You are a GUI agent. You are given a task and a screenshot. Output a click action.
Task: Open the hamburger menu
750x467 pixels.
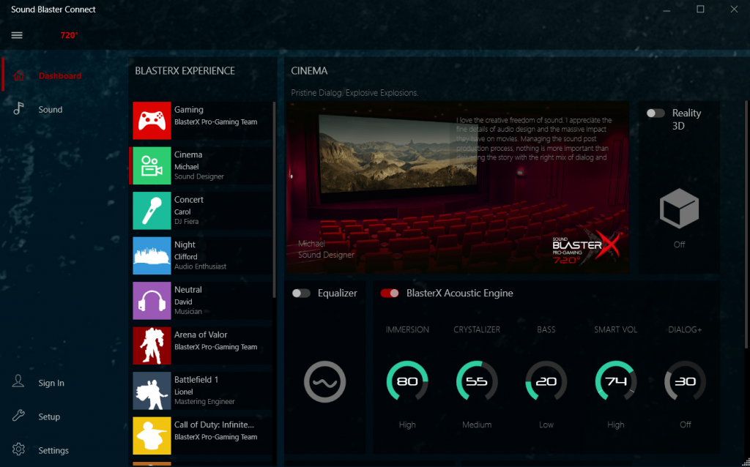click(16, 34)
